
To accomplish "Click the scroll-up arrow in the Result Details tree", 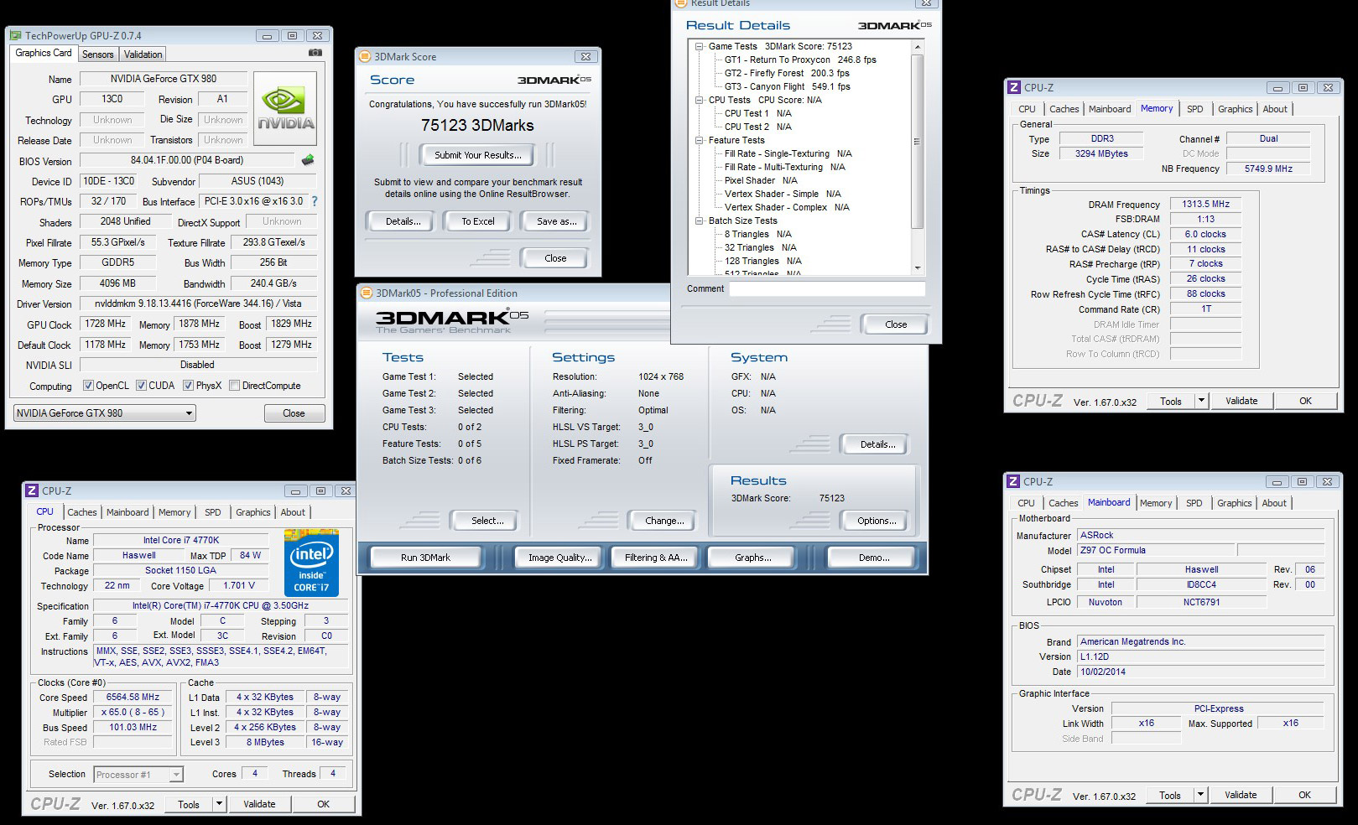I will click(917, 47).
